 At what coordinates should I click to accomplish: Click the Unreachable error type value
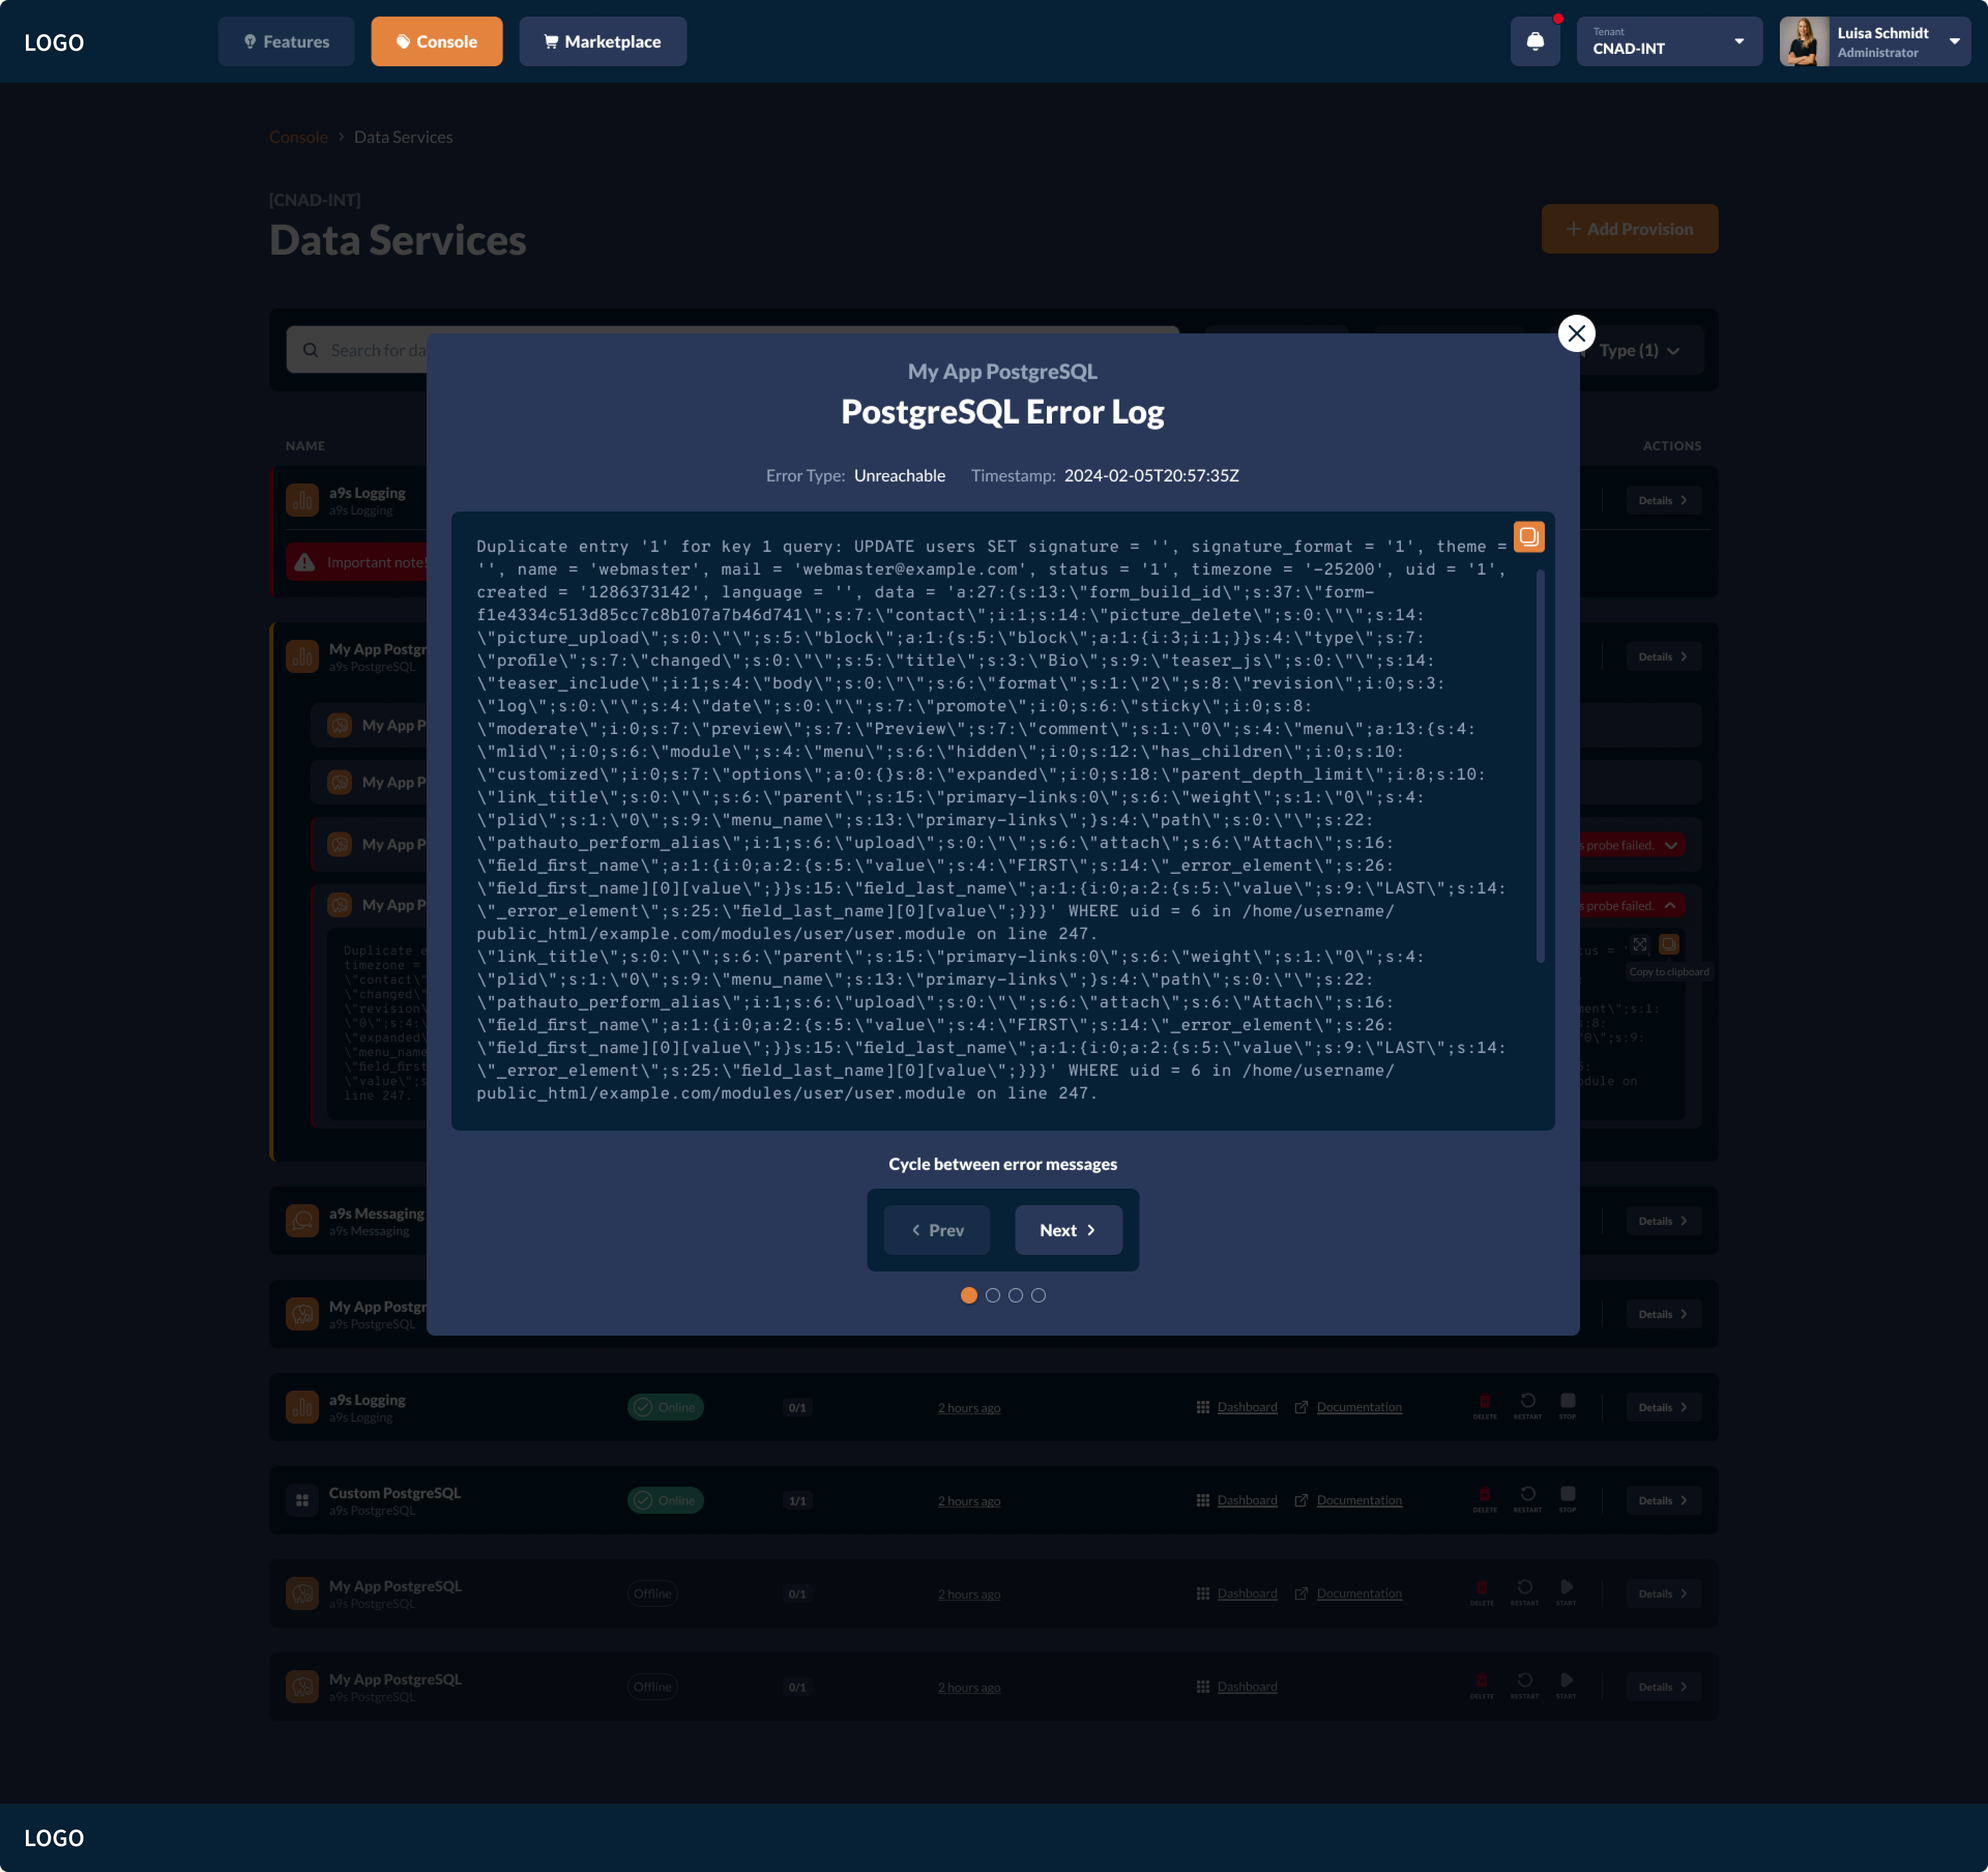[899, 475]
